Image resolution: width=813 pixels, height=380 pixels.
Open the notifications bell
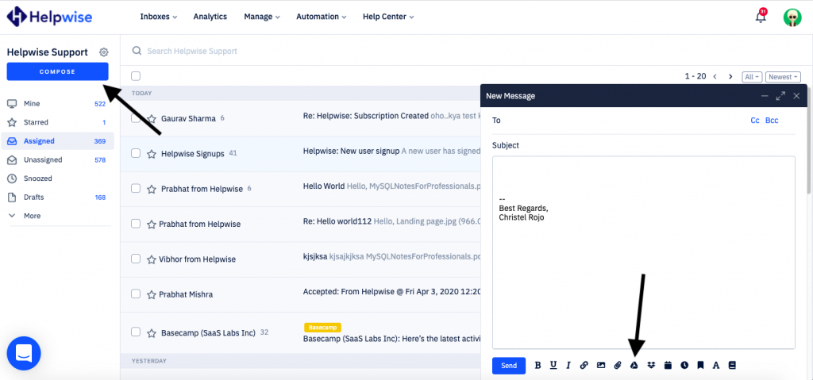tap(761, 17)
